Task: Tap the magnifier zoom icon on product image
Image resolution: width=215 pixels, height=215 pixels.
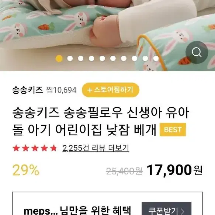Action: [197, 52]
